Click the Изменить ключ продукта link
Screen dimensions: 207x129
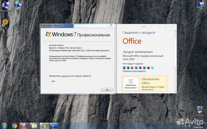point(134,71)
